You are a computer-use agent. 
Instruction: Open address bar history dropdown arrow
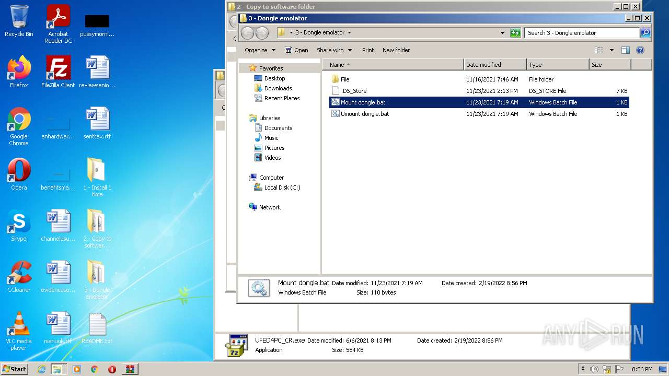tap(503, 33)
